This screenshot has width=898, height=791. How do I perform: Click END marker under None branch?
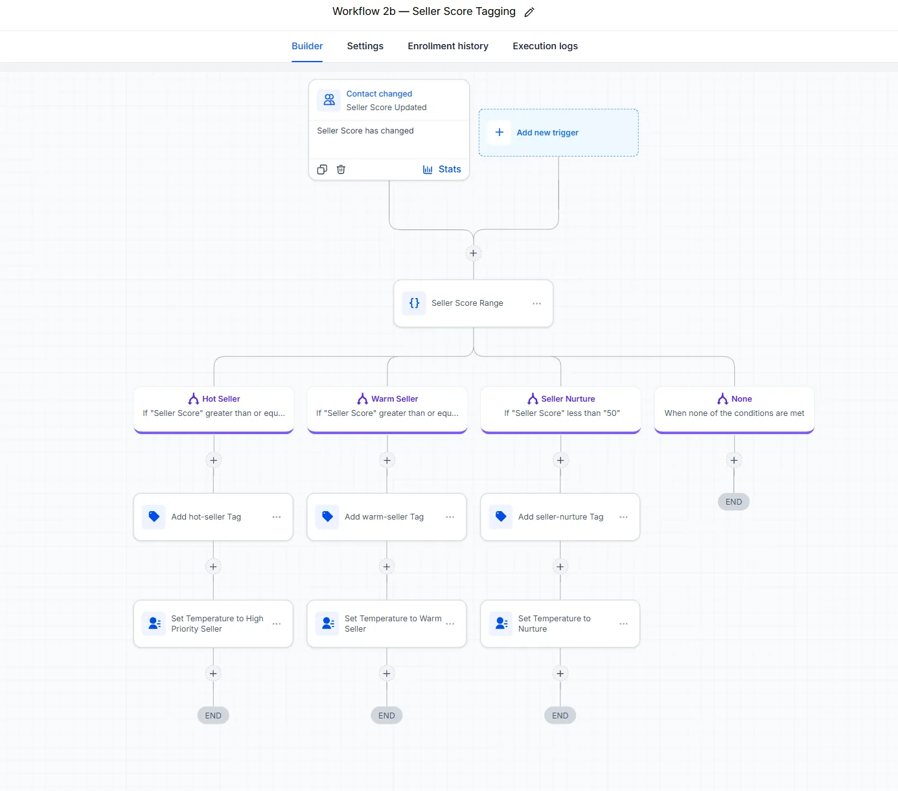tap(734, 502)
